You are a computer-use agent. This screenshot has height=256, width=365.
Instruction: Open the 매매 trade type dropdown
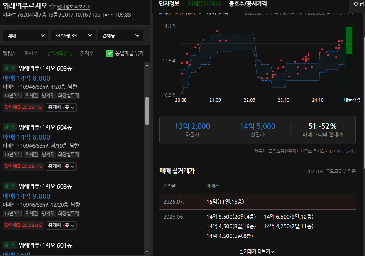coord(25,35)
